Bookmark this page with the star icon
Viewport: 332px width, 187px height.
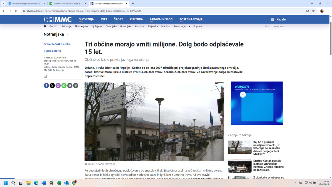(x=313, y=11)
